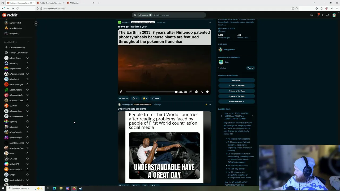Open Steam from the taskbar
The height and width of the screenshot is (191, 340).
coord(80,188)
